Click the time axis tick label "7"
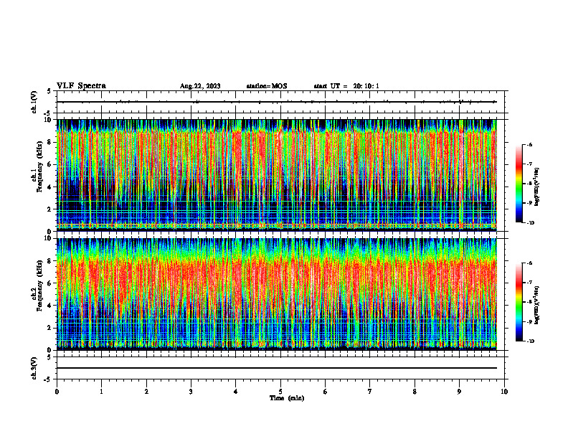The height and width of the screenshot is (439, 568). [x=370, y=392]
